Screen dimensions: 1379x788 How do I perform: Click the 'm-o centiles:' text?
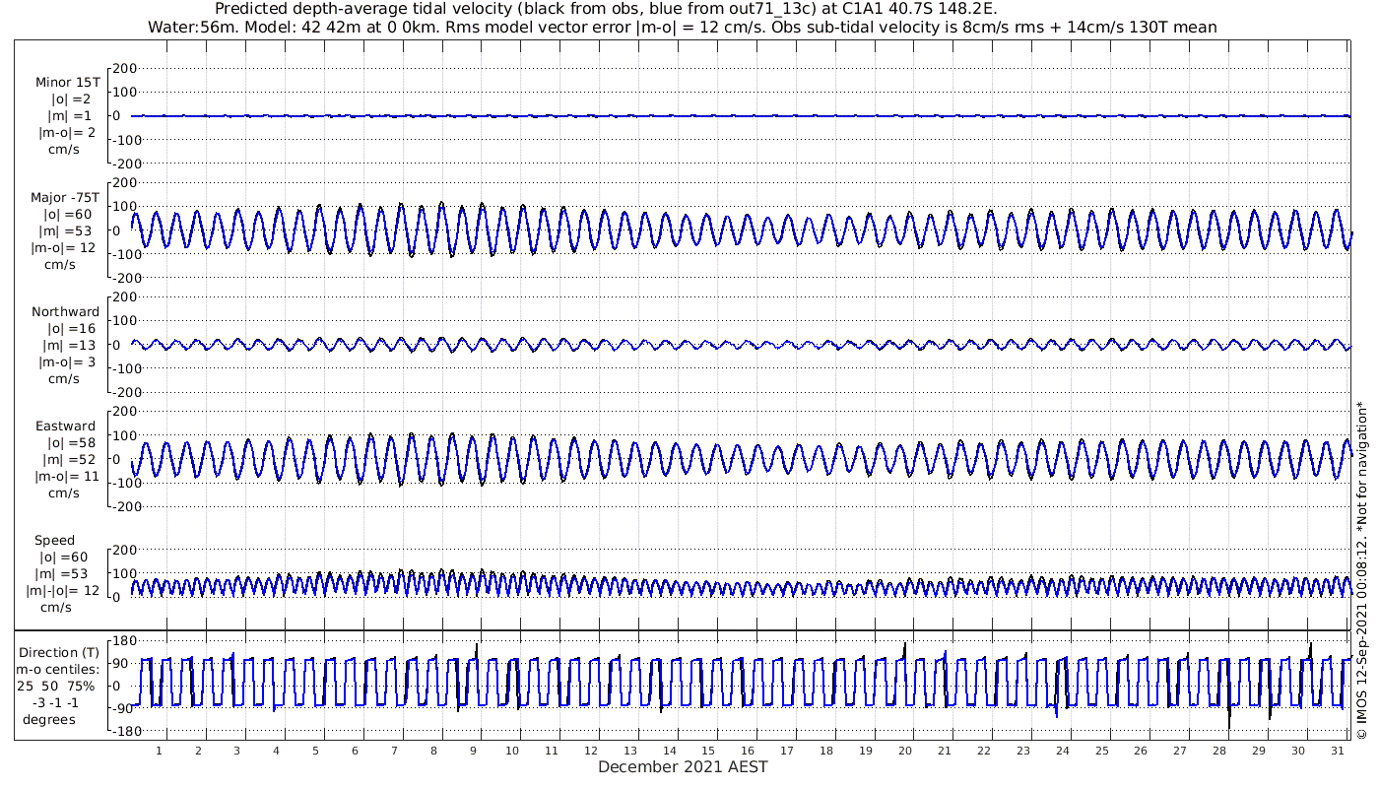[x=59, y=670]
